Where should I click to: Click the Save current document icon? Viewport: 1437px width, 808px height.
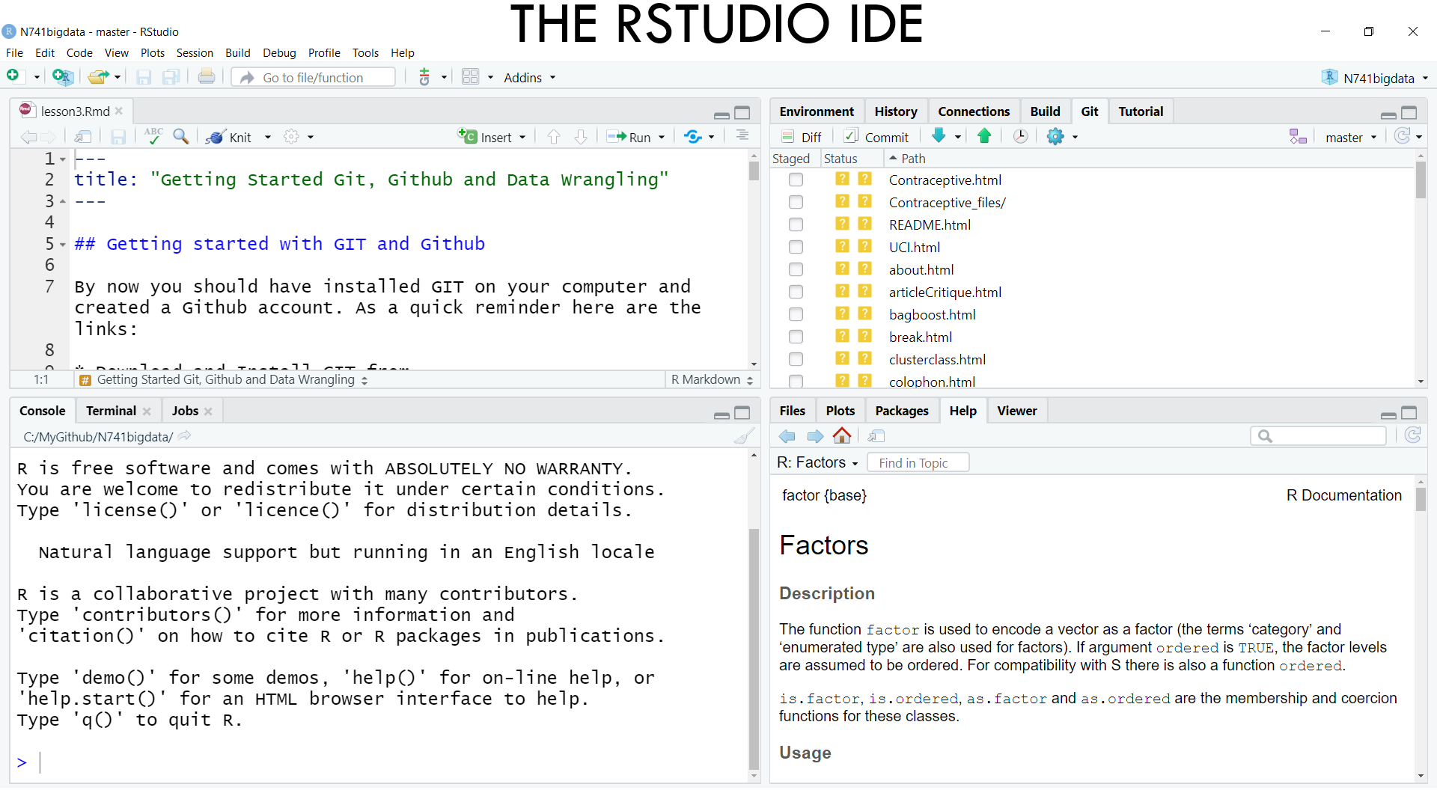pyautogui.click(x=144, y=77)
